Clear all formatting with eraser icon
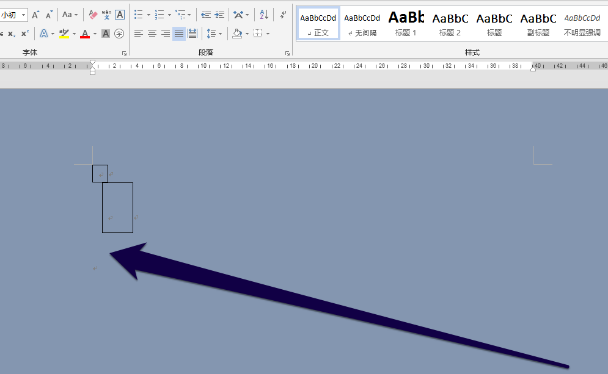The height and width of the screenshot is (374, 608). (x=93, y=15)
